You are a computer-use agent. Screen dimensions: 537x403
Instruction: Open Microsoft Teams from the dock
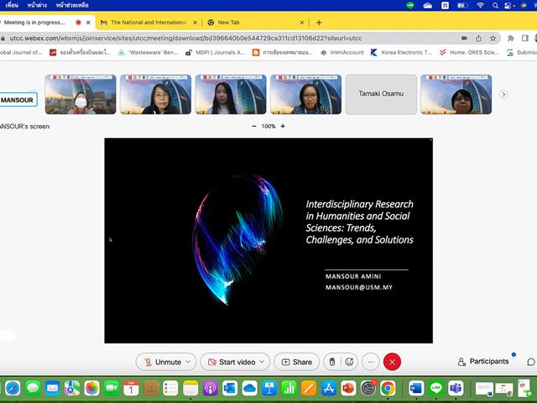click(456, 388)
